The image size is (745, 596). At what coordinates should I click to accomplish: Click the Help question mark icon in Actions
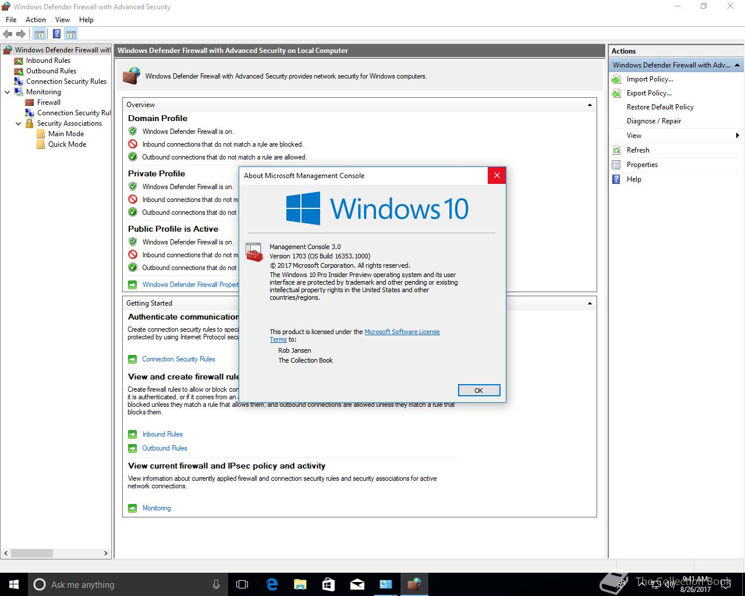(616, 179)
